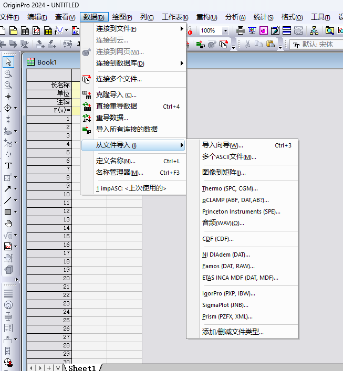Choose 导入向导(W)... in submenu
The image size is (343, 371).
click(x=242, y=145)
